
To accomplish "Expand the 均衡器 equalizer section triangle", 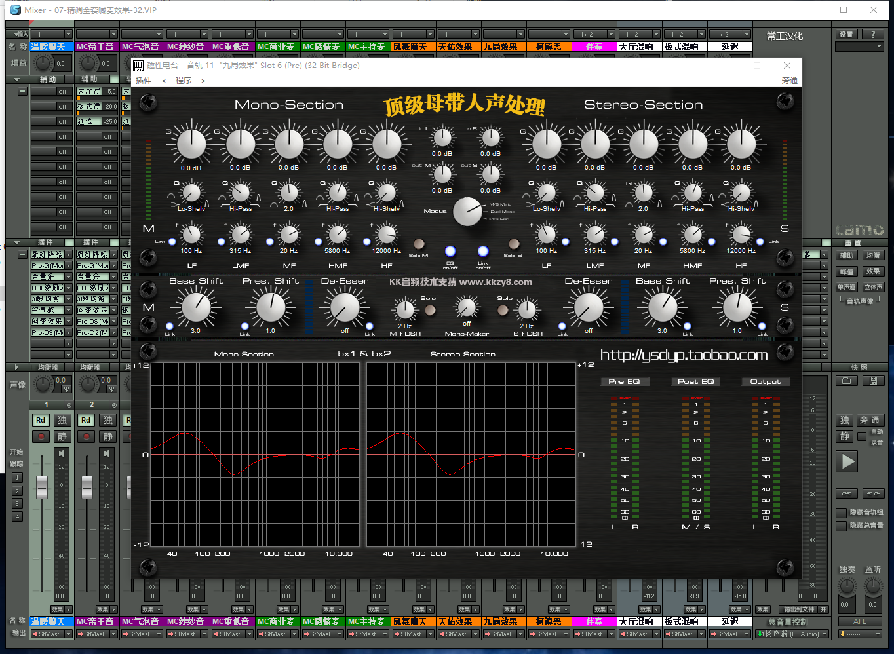I will tap(16, 368).
